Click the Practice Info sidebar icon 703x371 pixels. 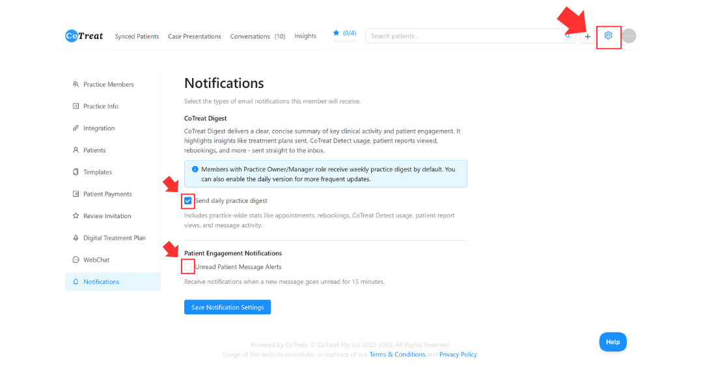click(76, 106)
